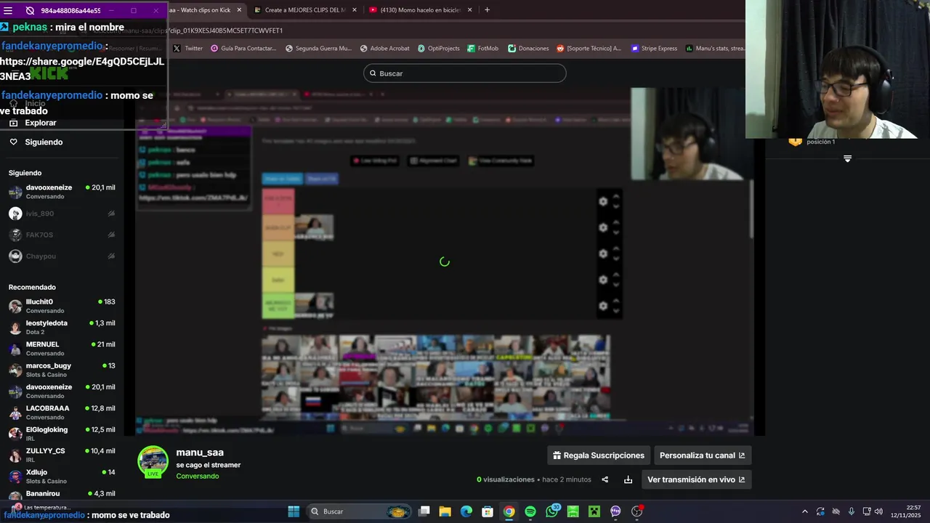Click the Windows taskbar Buscar box

pyautogui.click(x=359, y=511)
